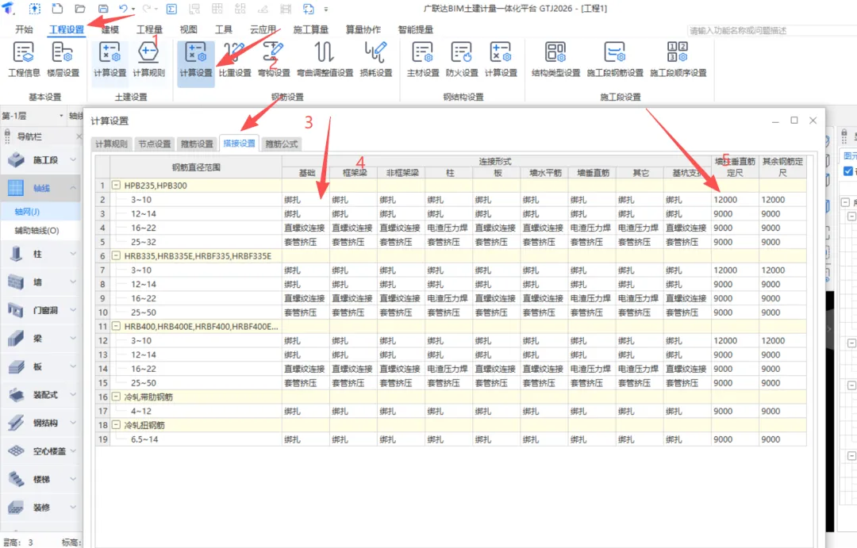Switch to 开始 ribbon tab
The height and width of the screenshot is (548, 857).
pos(24,29)
